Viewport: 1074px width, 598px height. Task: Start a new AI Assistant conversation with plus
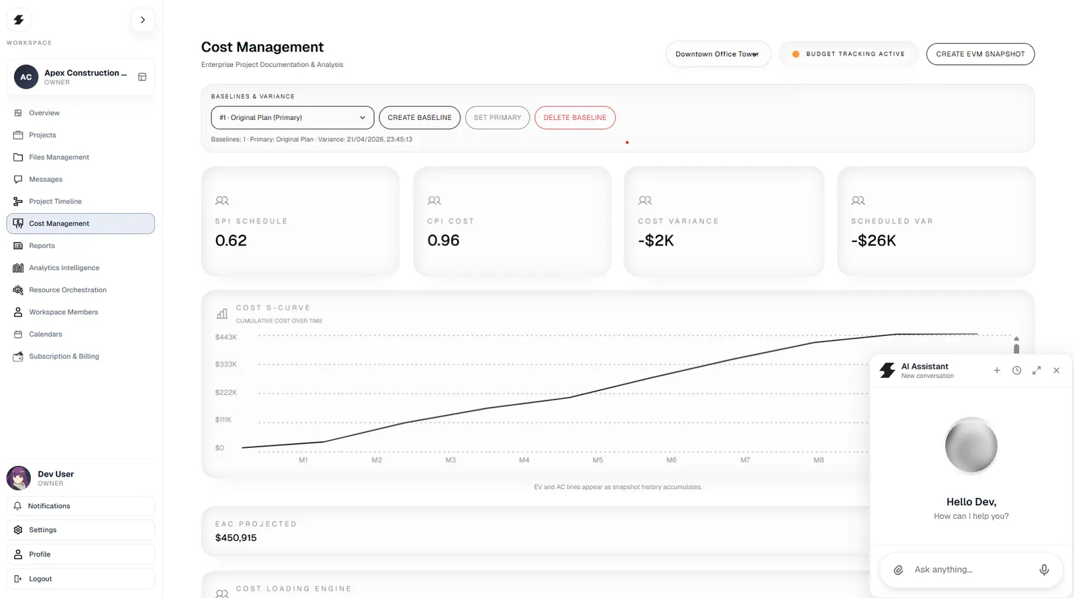(997, 370)
